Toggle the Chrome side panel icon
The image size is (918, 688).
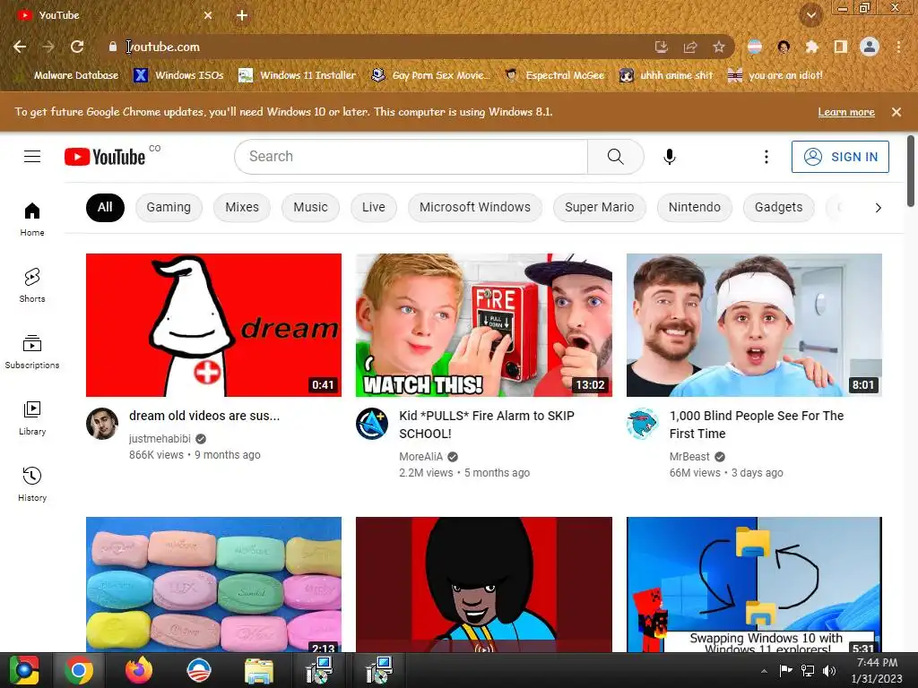click(x=841, y=47)
